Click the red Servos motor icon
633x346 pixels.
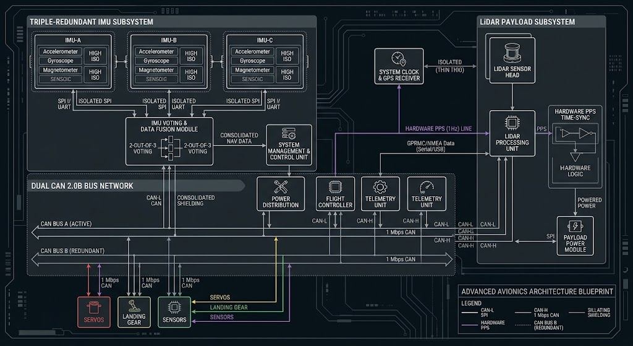point(94,308)
